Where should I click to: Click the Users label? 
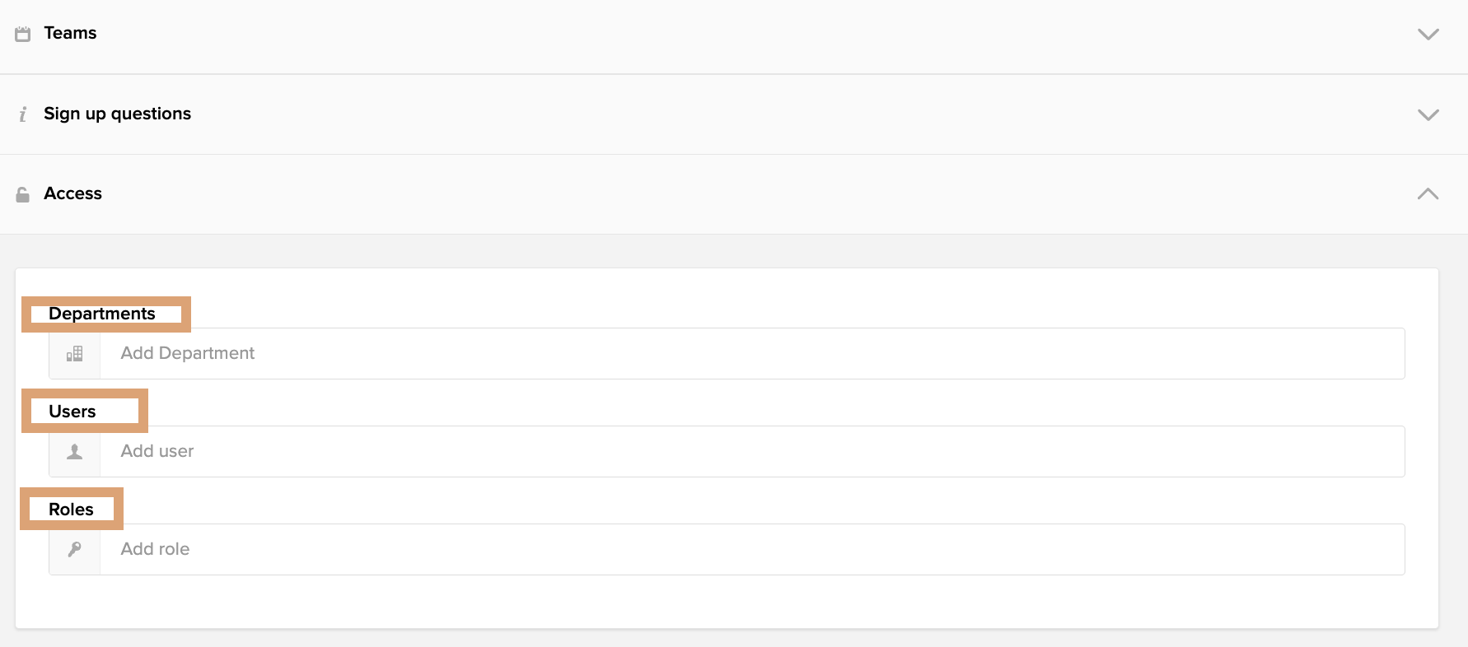(x=72, y=412)
